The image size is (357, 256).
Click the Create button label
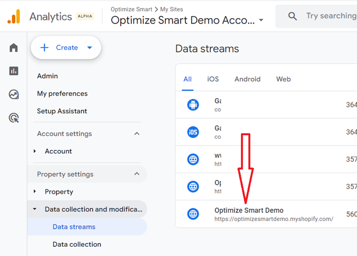[67, 48]
